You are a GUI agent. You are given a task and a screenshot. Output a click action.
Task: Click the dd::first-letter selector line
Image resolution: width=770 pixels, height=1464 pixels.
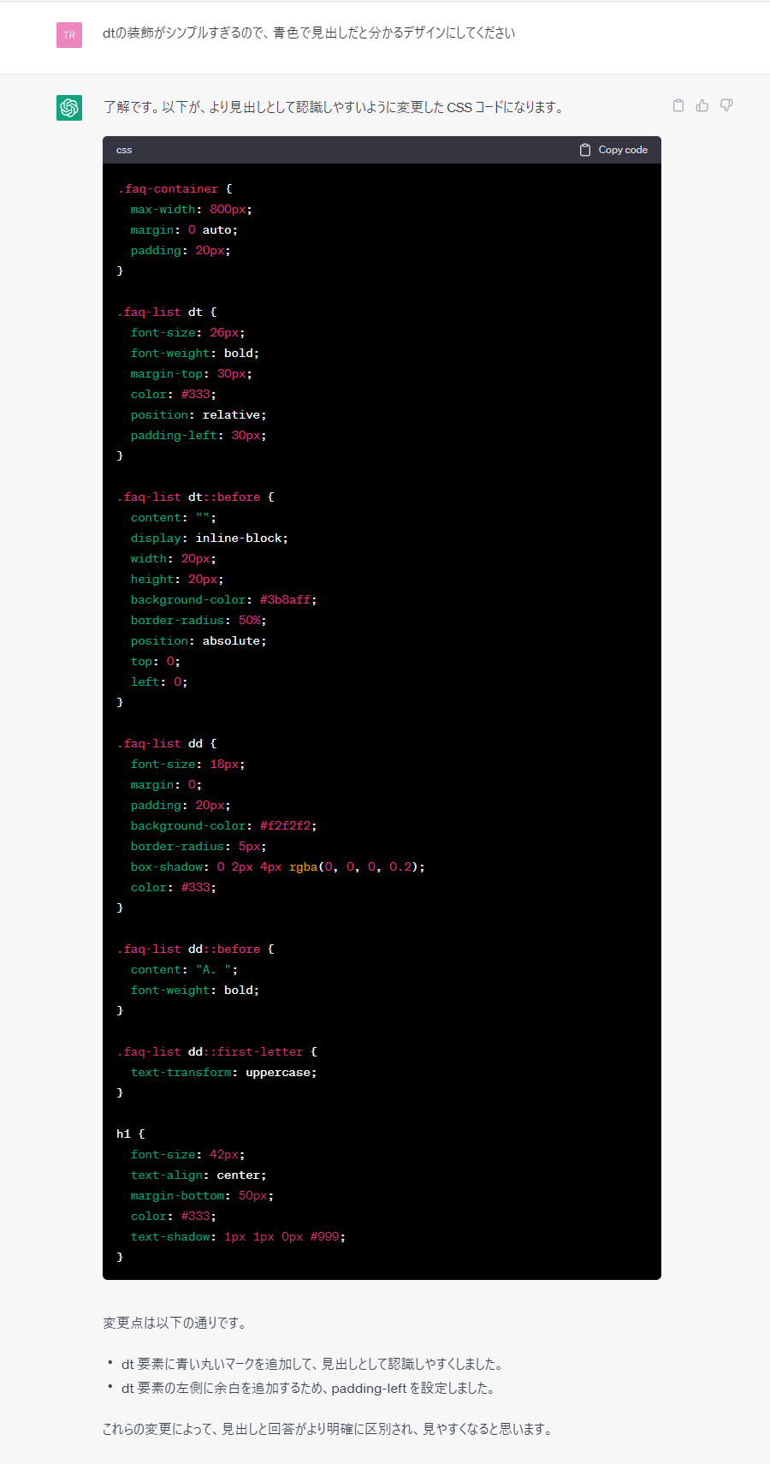pyautogui.click(x=216, y=1051)
